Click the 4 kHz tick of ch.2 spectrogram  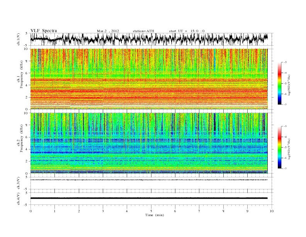coord(27,149)
